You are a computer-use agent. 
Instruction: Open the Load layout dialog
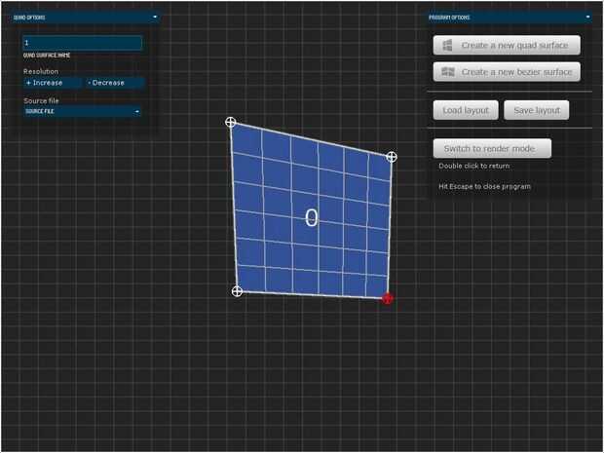click(466, 110)
